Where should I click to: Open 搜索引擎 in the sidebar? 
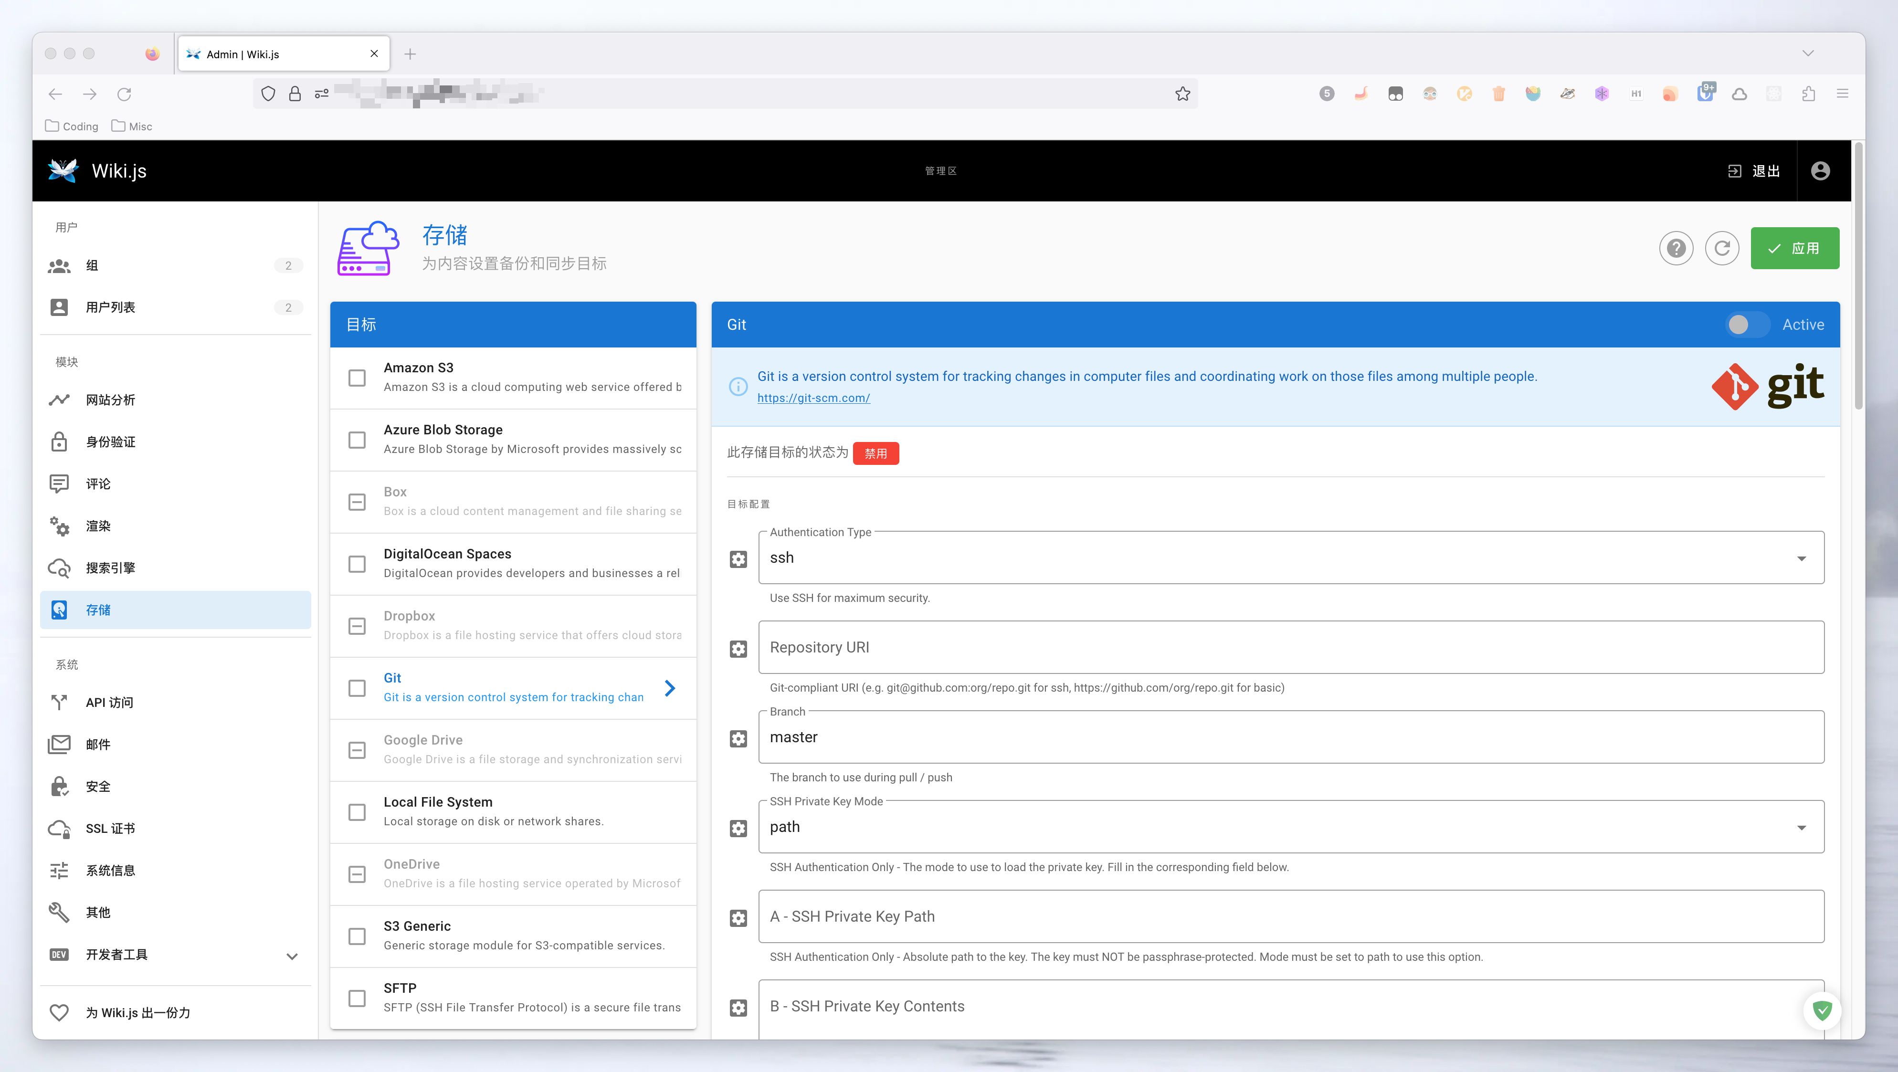[111, 568]
